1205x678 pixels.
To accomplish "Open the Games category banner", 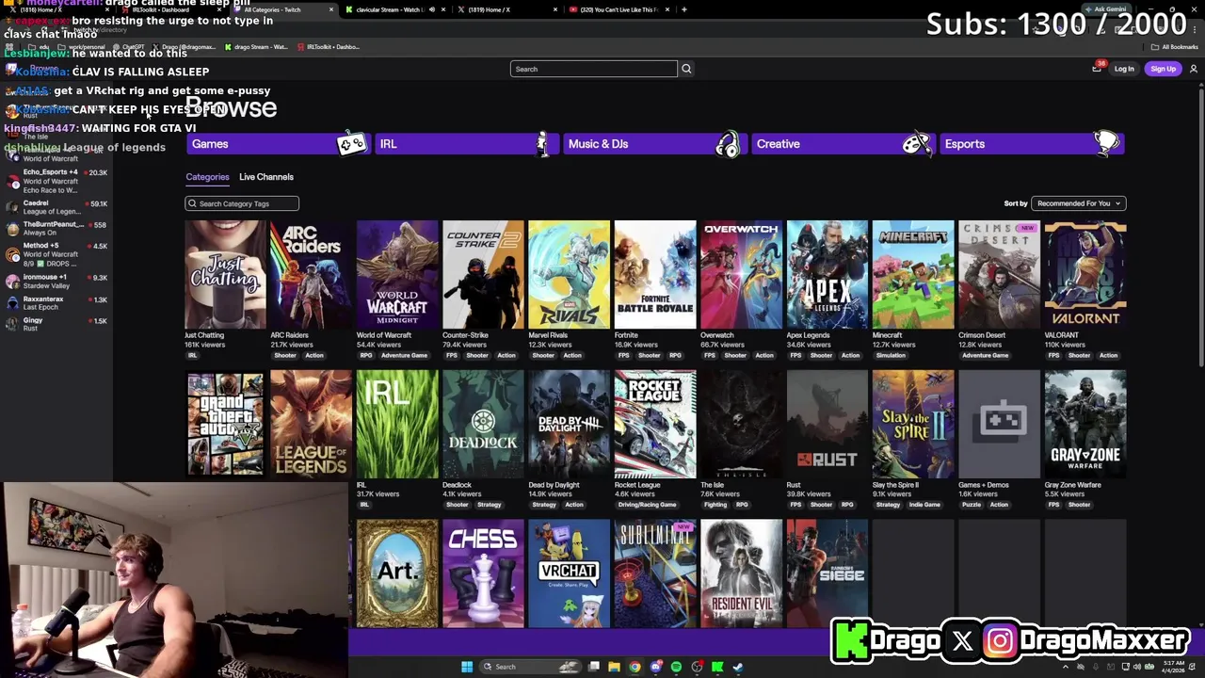I will coord(278,144).
